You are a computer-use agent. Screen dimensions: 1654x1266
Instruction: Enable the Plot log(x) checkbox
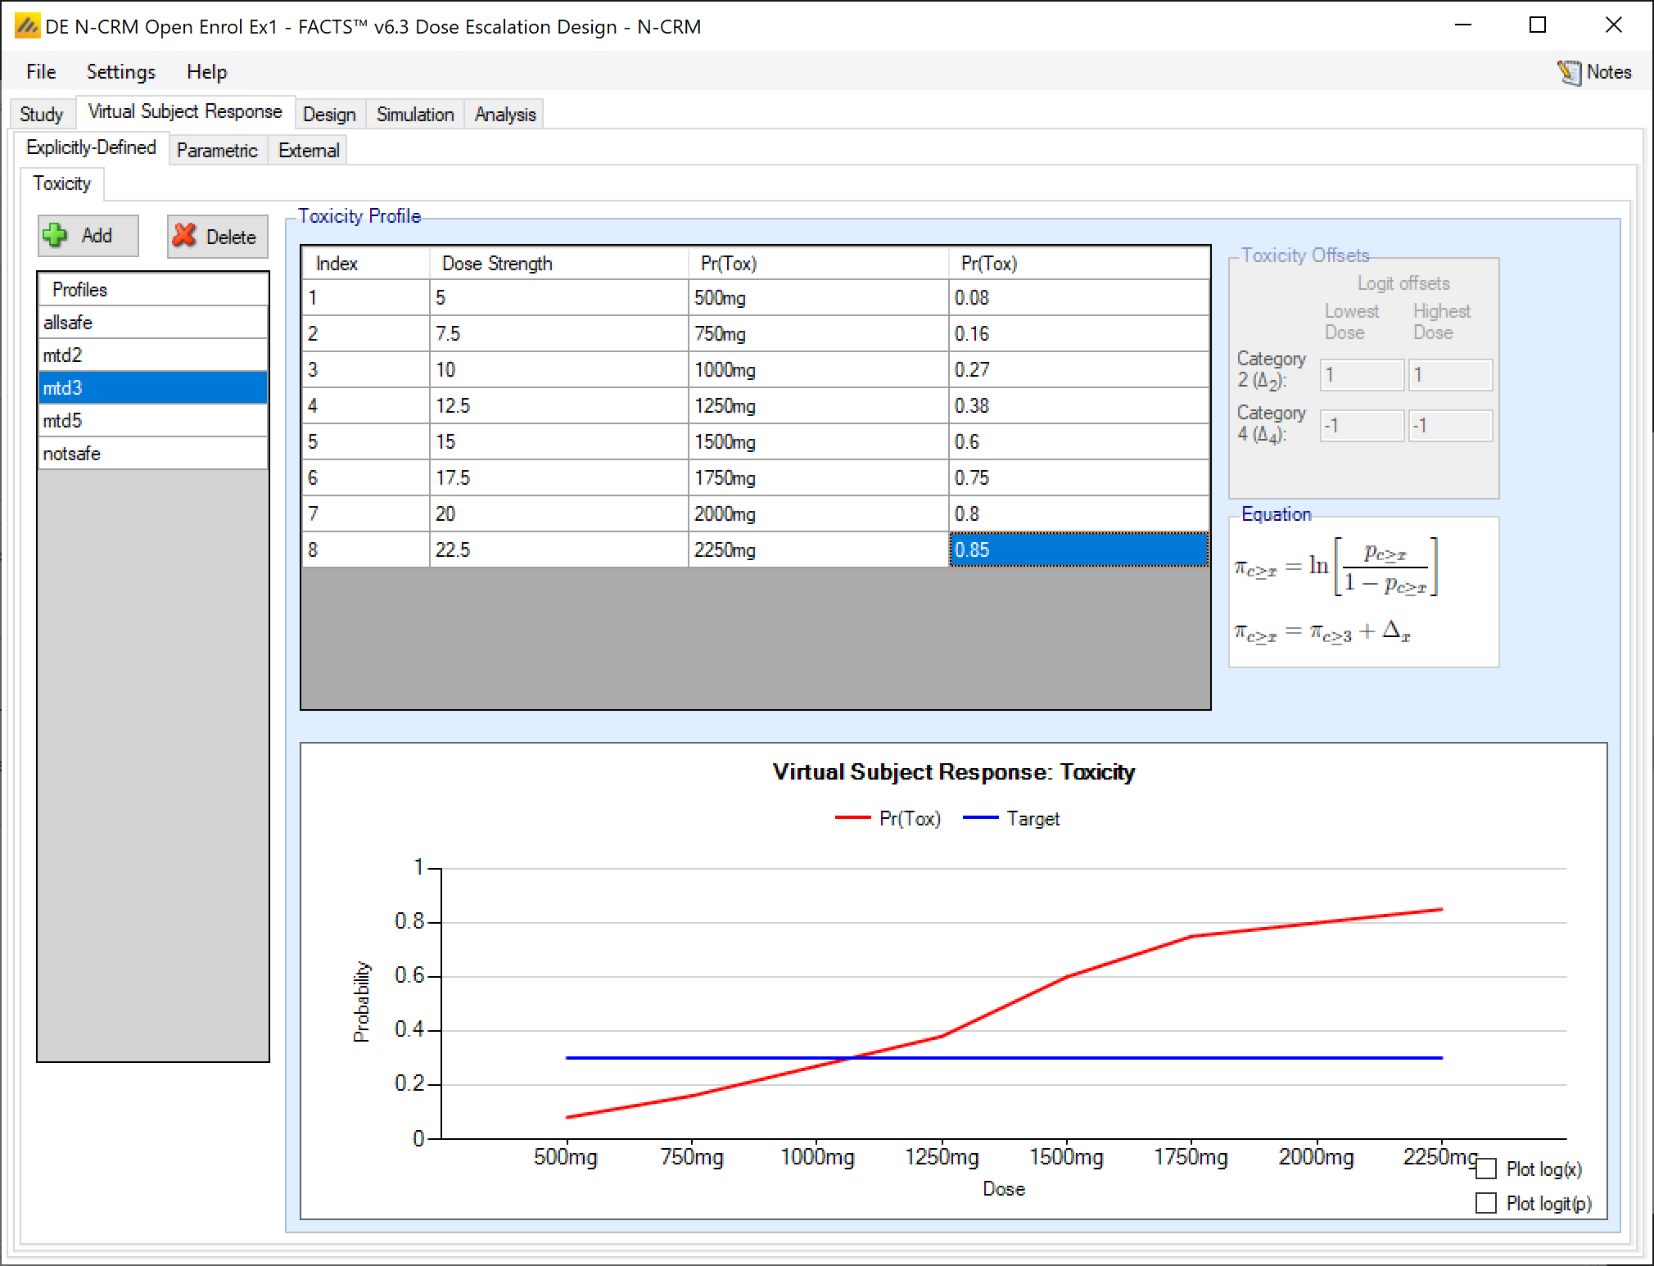tap(1486, 1169)
